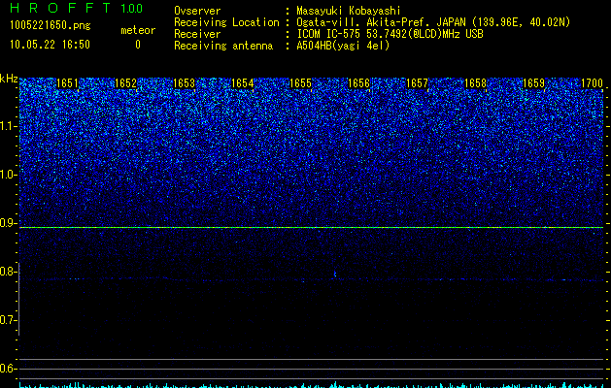
Task: Click the Receiving Location field label
Action: coord(226,22)
